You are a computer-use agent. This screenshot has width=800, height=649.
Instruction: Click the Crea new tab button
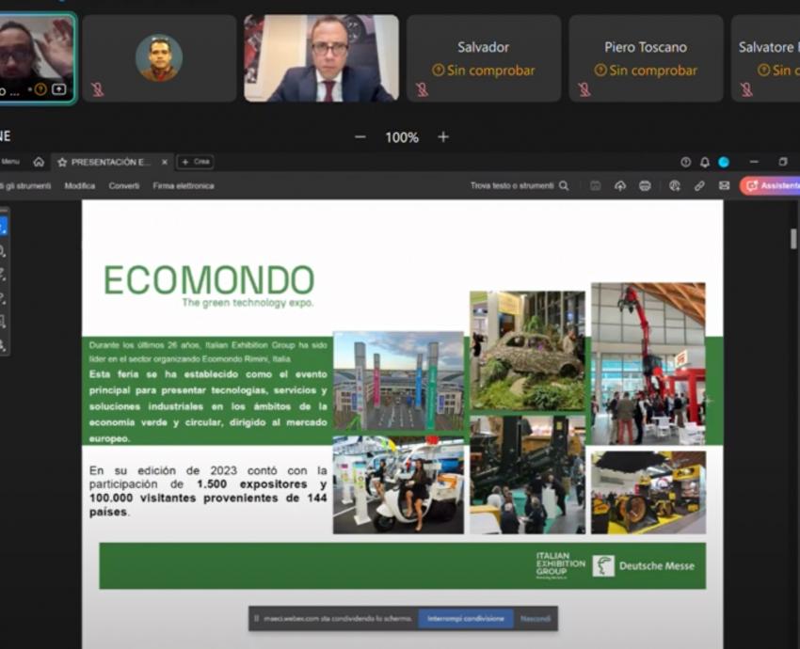196,162
